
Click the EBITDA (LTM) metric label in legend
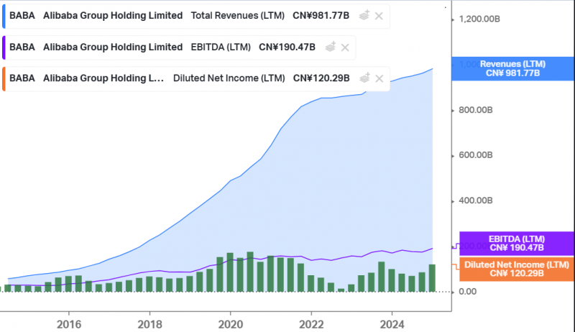click(221, 47)
